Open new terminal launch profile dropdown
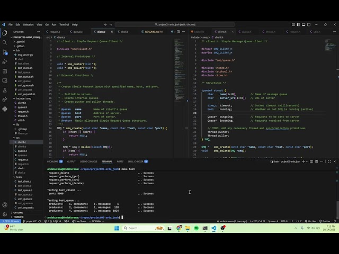 point(307,161)
